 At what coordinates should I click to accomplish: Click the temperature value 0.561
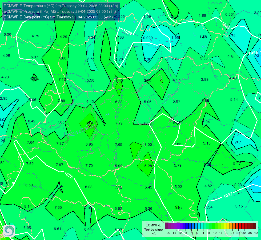(230, 14)
